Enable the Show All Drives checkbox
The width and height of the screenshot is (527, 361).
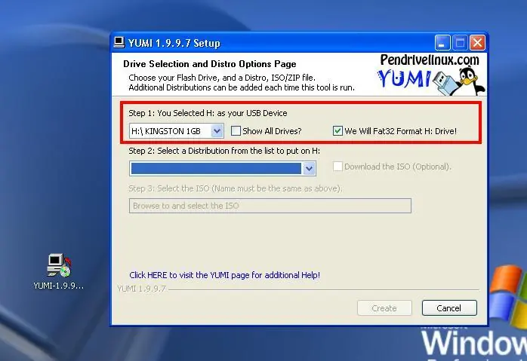pos(236,131)
